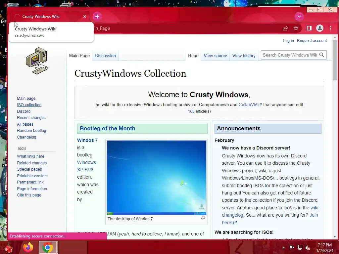This screenshot has width=339, height=254.
Task: Click the Join here! Discord link
Action: [x=270, y=219]
